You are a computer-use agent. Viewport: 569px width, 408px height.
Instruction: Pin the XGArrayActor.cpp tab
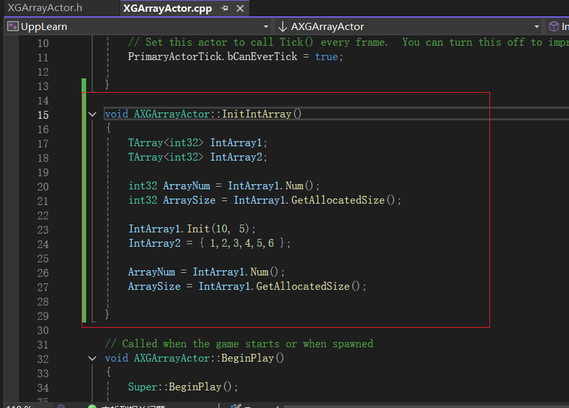(x=224, y=8)
